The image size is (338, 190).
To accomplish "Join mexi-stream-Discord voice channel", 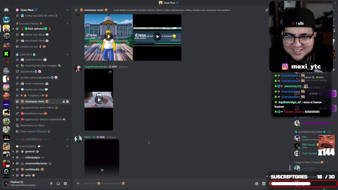I will coord(42,131).
